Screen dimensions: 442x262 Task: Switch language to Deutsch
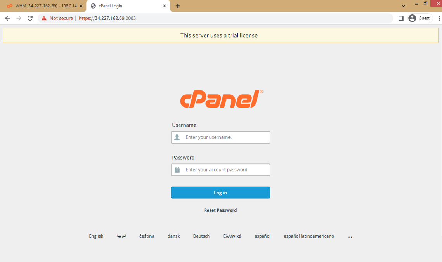pyautogui.click(x=201, y=236)
